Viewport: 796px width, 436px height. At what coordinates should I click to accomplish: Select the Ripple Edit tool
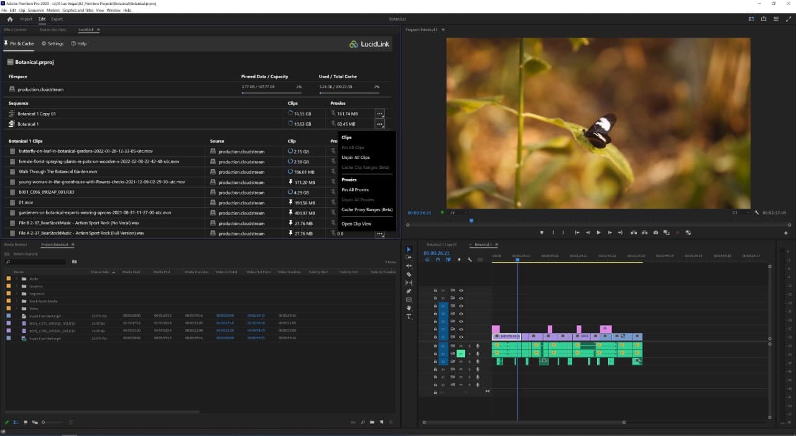tap(409, 266)
